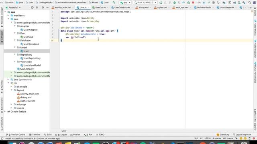Open the Version Control tool window
257x144 pixels.
coord(16,135)
